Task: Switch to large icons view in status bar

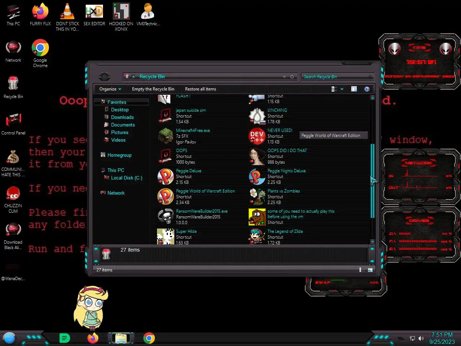Action: 370,270
